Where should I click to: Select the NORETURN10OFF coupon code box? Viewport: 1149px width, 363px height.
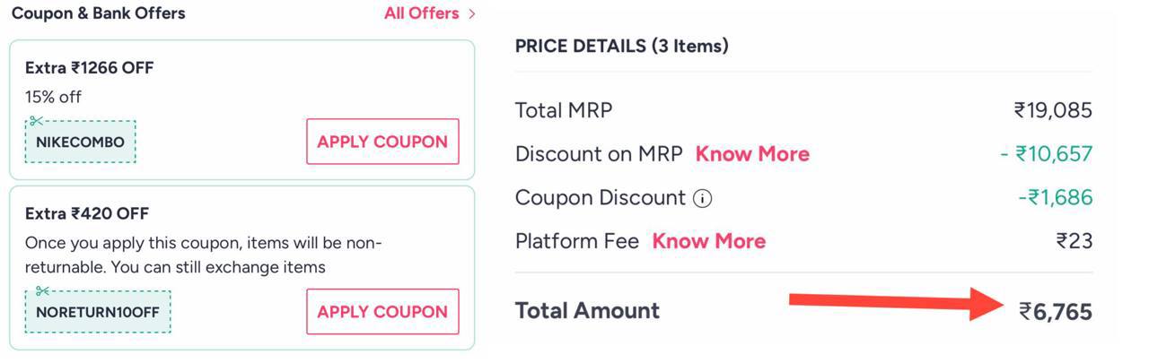pos(98,313)
